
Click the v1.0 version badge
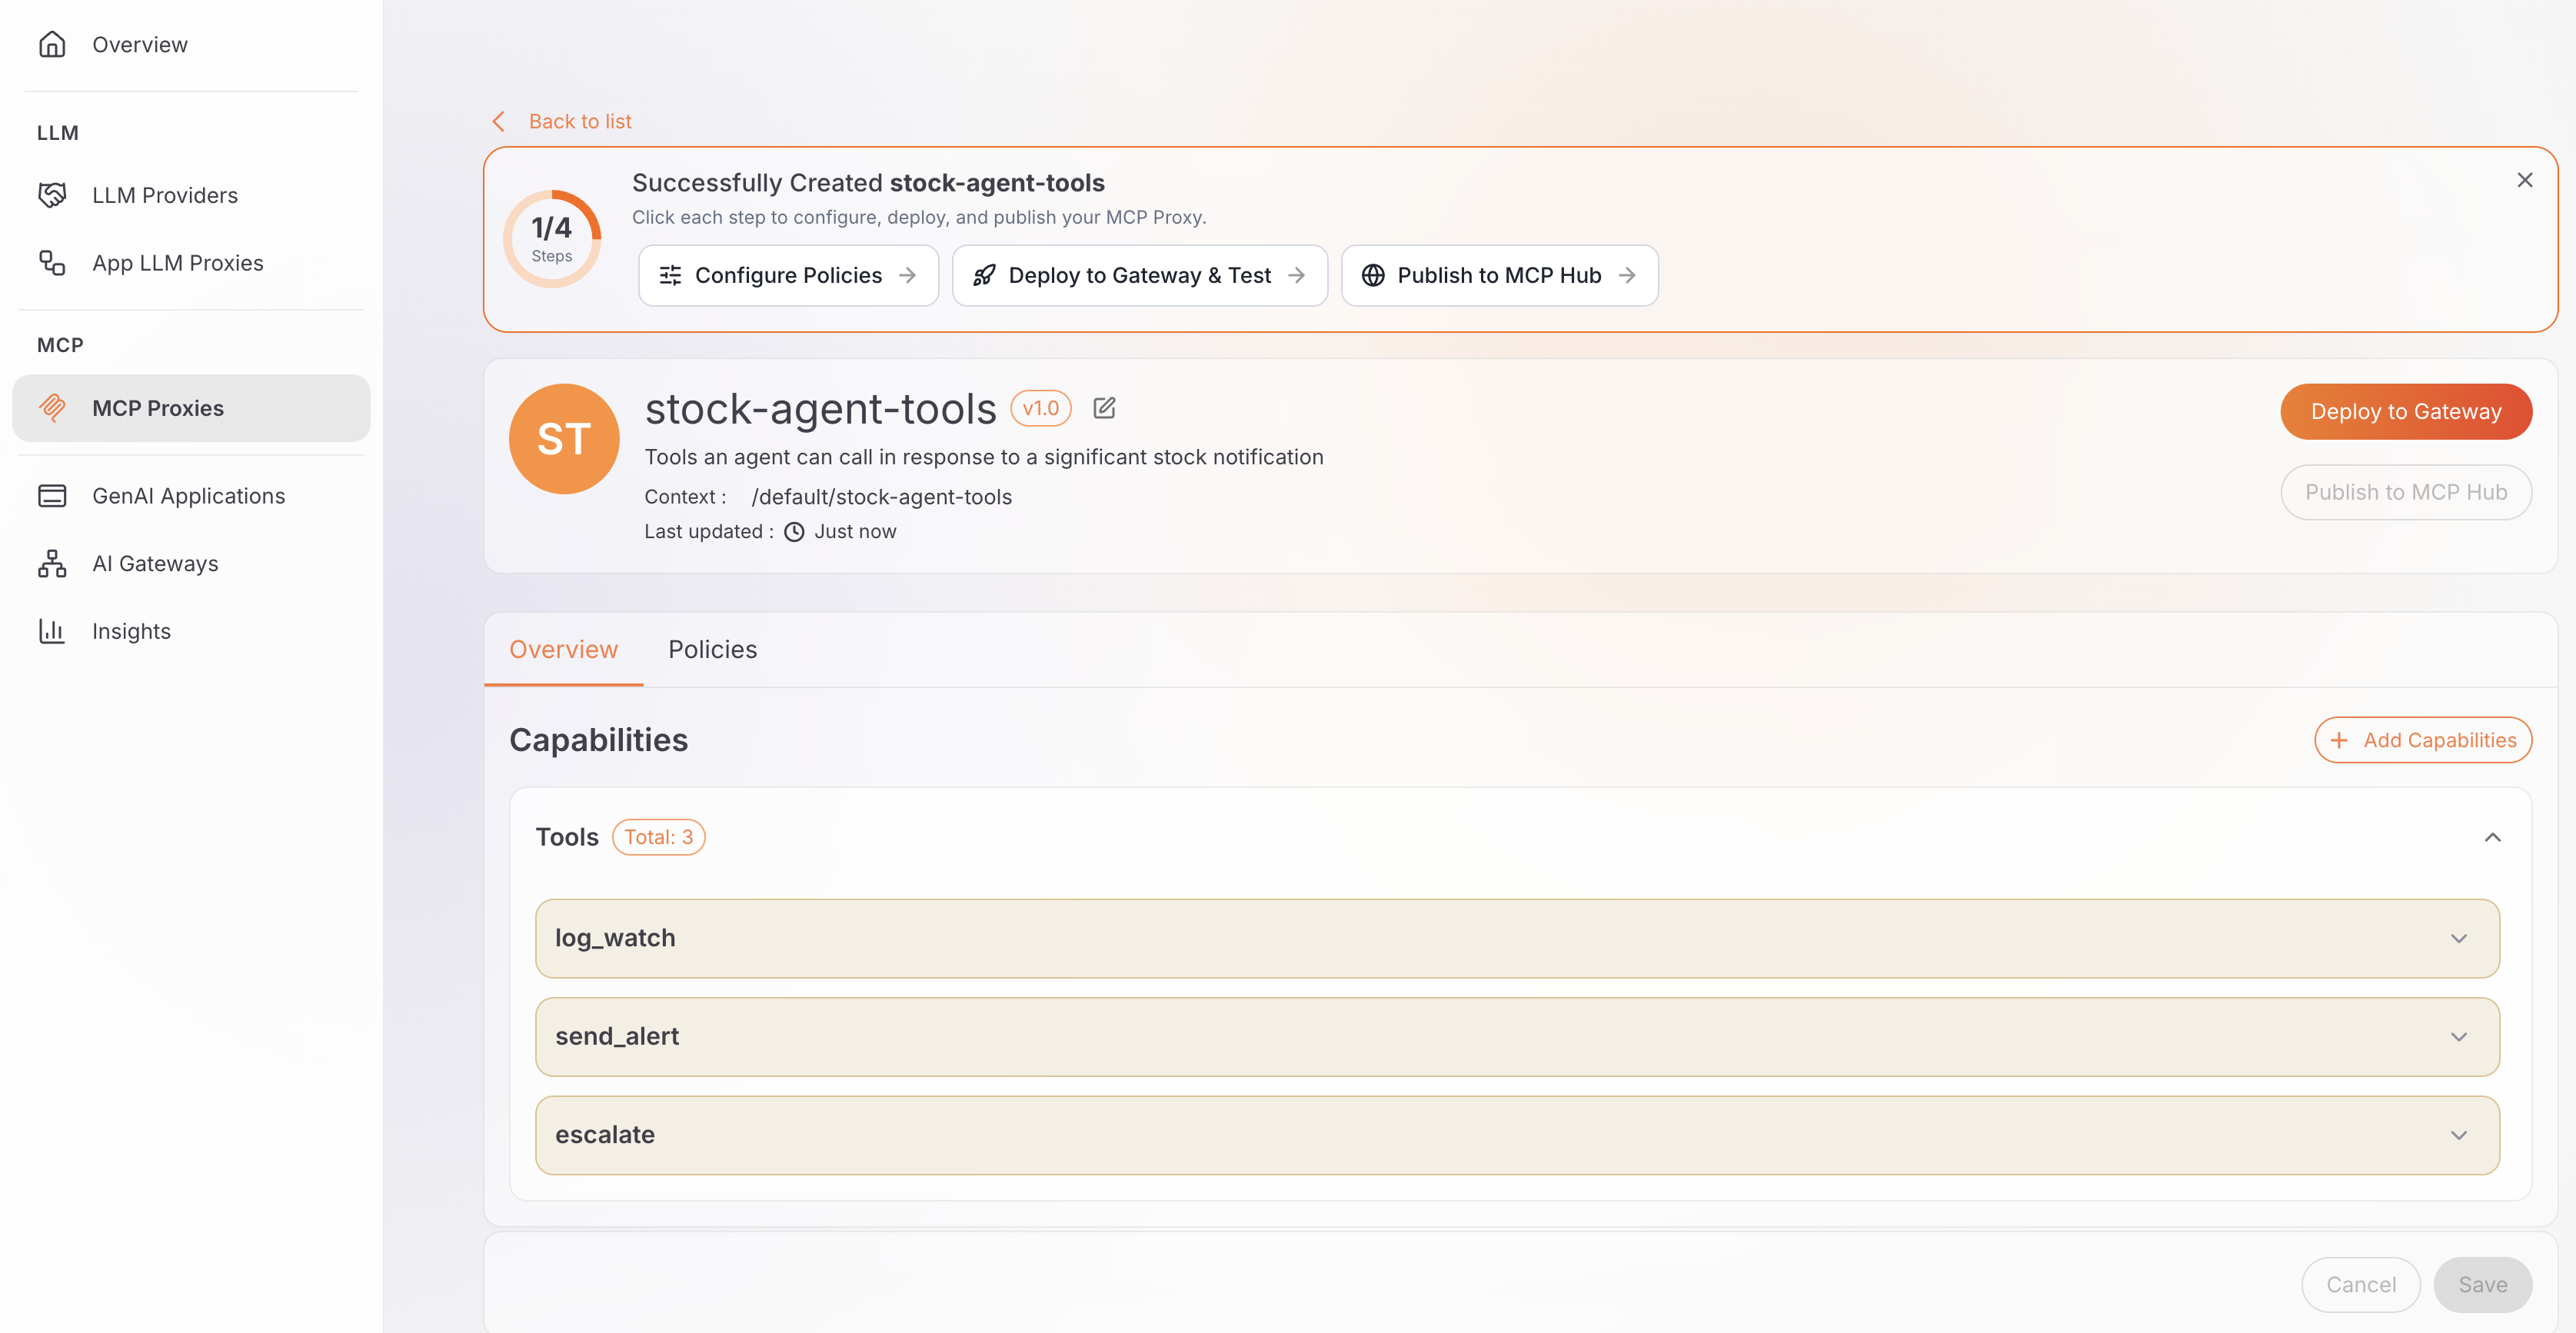tap(1041, 408)
